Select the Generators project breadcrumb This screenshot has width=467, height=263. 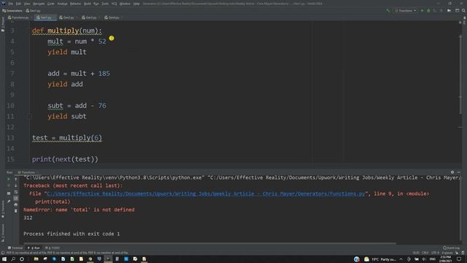click(x=12, y=11)
